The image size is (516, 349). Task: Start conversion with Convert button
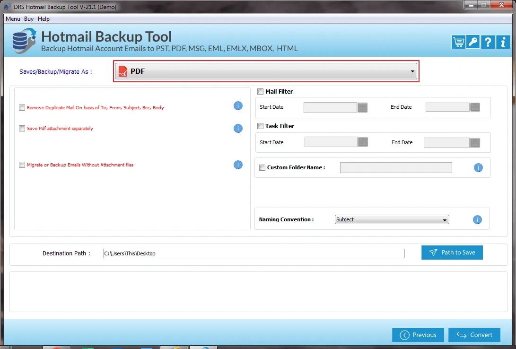[474, 335]
